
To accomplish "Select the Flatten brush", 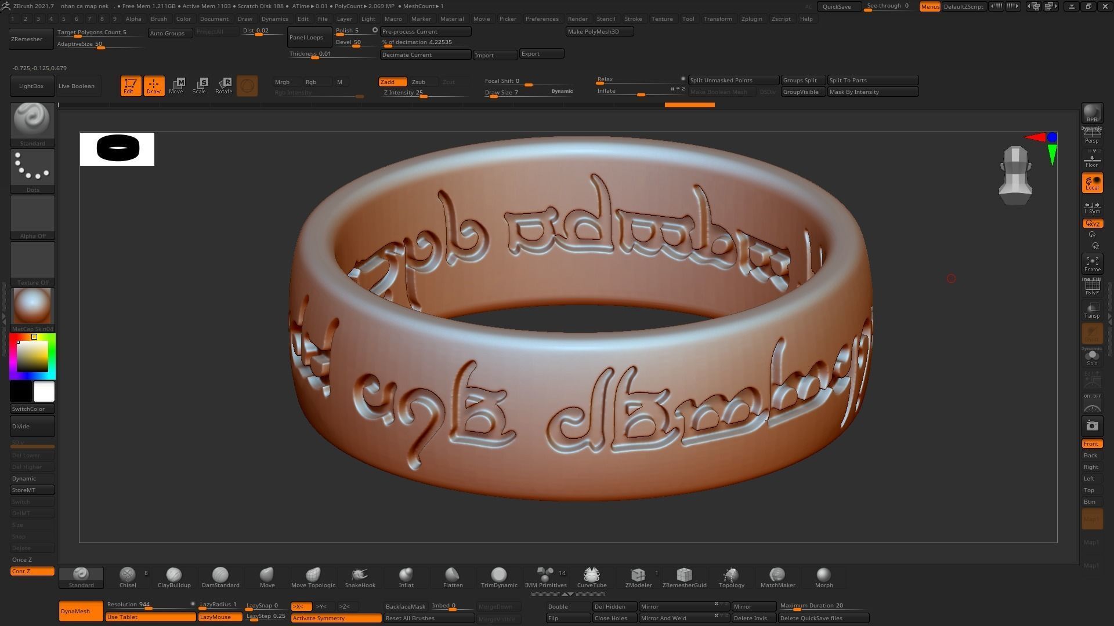I will pyautogui.click(x=453, y=577).
